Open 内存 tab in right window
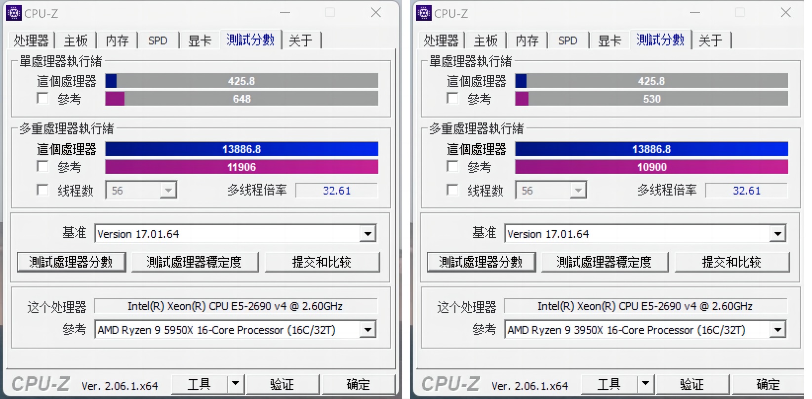This screenshot has width=812, height=399. click(x=527, y=40)
